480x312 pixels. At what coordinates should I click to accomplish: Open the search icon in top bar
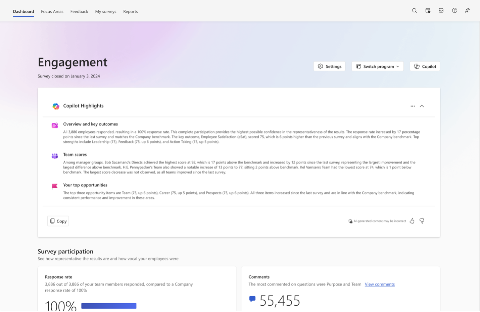415,11
